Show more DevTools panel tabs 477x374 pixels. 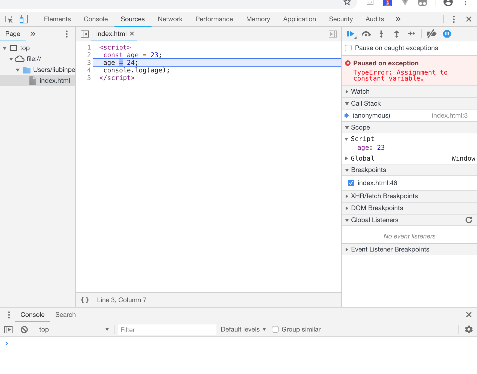pyautogui.click(x=398, y=19)
